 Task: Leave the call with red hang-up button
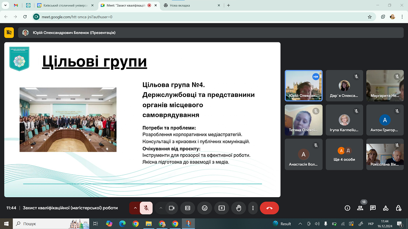[x=269, y=208]
